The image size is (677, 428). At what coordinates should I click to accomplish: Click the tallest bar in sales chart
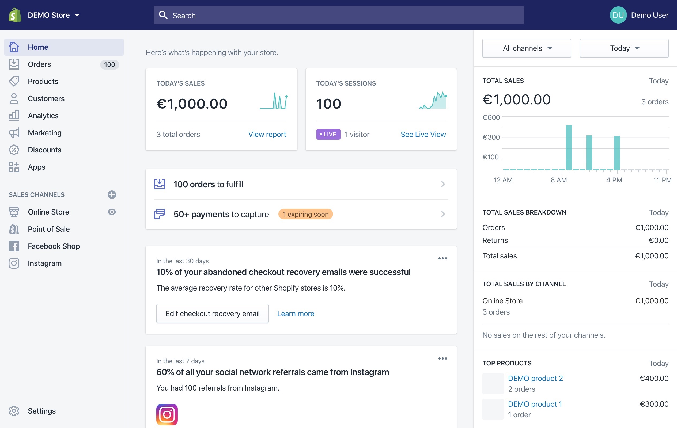click(x=569, y=148)
